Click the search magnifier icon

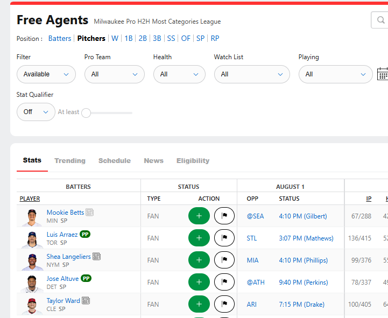pyautogui.click(x=380, y=20)
